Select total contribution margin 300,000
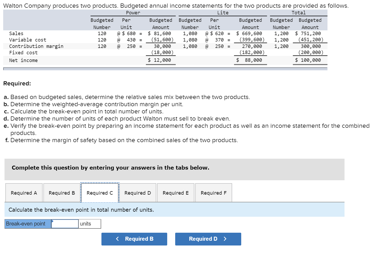 click(x=311, y=46)
